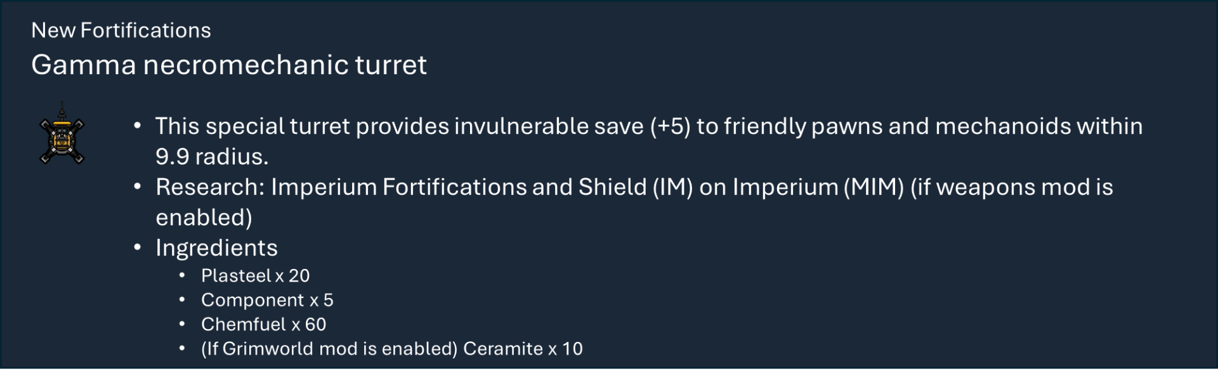The image size is (1218, 373).
Task: Select the "Ingredients" label
Action: point(216,248)
